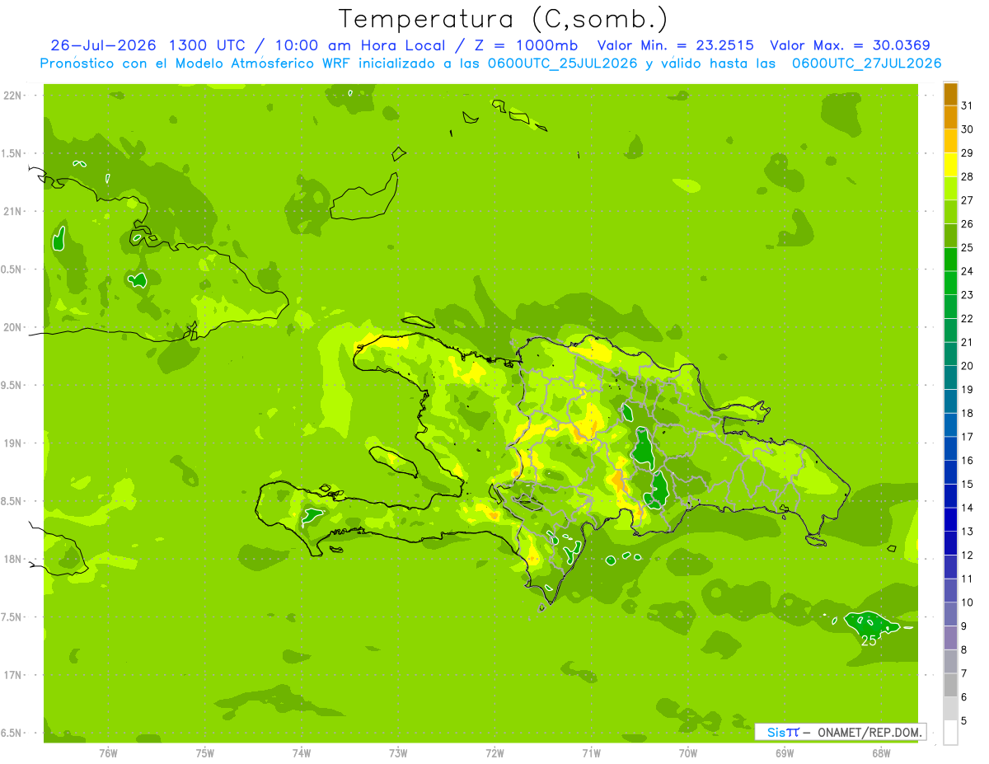The width and height of the screenshot is (989, 764).
Task: Pick the yellow swatch between 28 and 29
Action: tap(950, 165)
